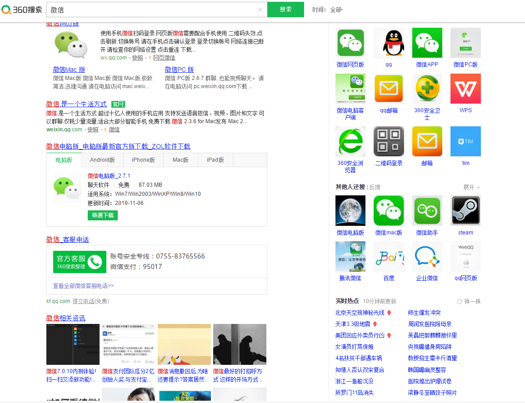
Task: Select the Mac版 tab
Action: click(180, 160)
